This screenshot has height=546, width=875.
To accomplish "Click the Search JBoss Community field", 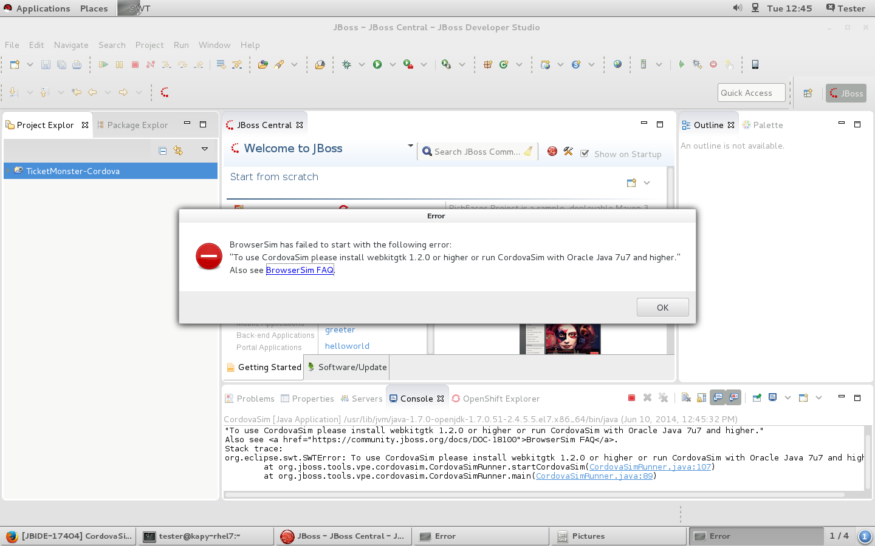I will [478, 152].
